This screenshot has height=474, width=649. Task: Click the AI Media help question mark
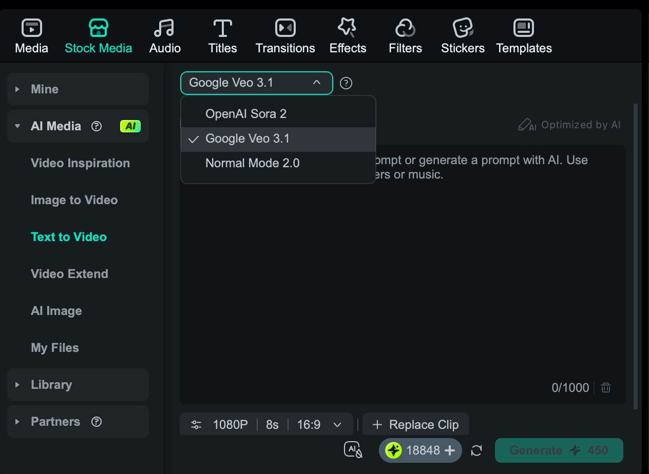tap(97, 126)
